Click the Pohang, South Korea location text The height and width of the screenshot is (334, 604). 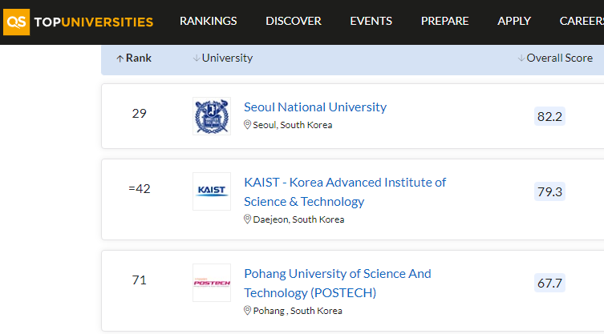point(298,311)
